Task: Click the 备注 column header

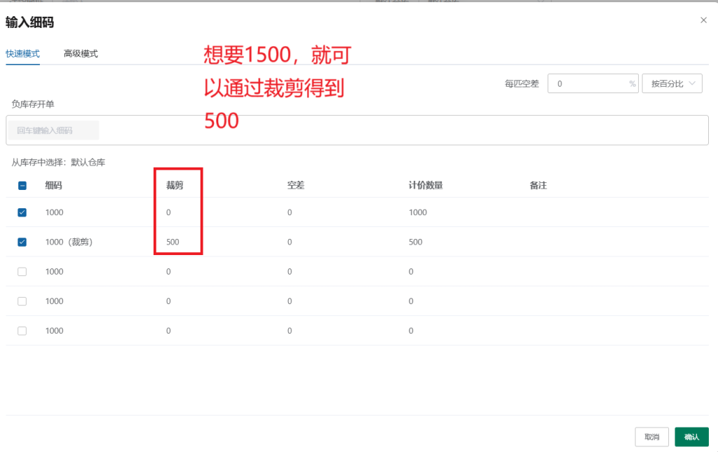Action: pyautogui.click(x=538, y=186)
